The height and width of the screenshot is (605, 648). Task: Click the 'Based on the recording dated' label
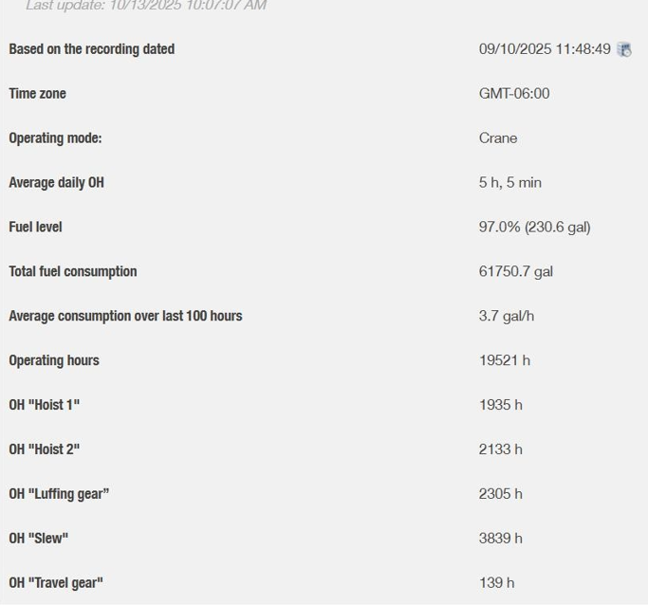(91, 49)
